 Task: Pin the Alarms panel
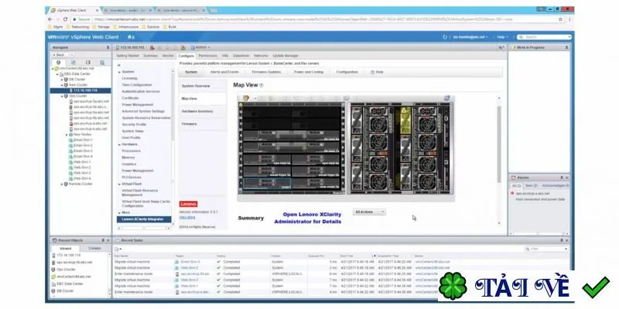click(x=563, y=178)
